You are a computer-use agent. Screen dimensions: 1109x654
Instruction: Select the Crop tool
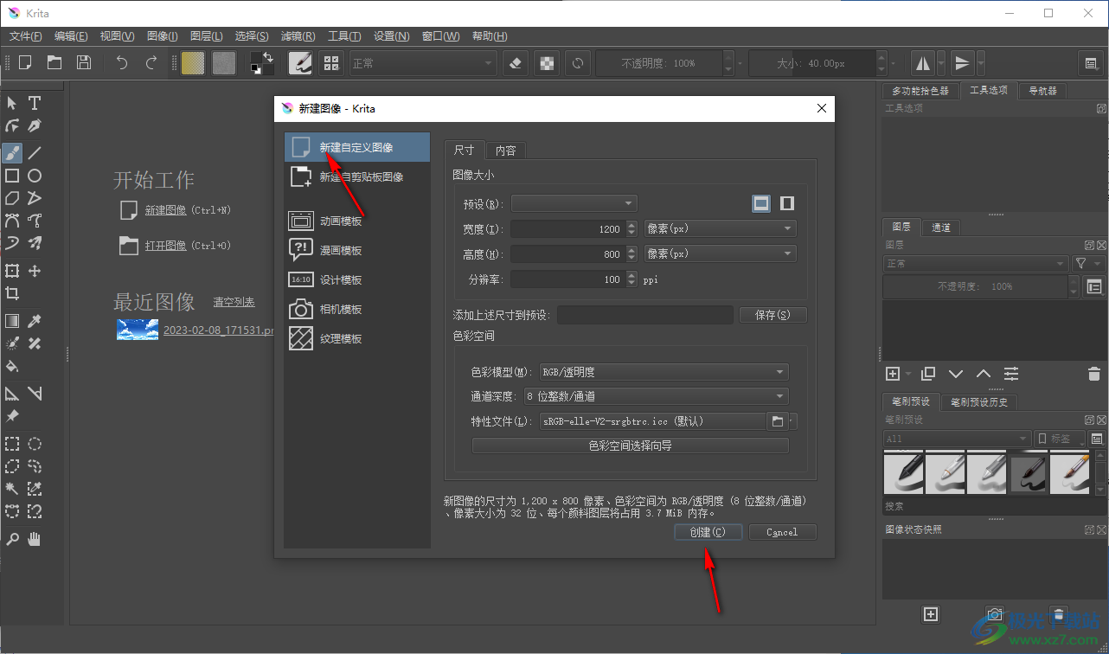pos(12,293)
